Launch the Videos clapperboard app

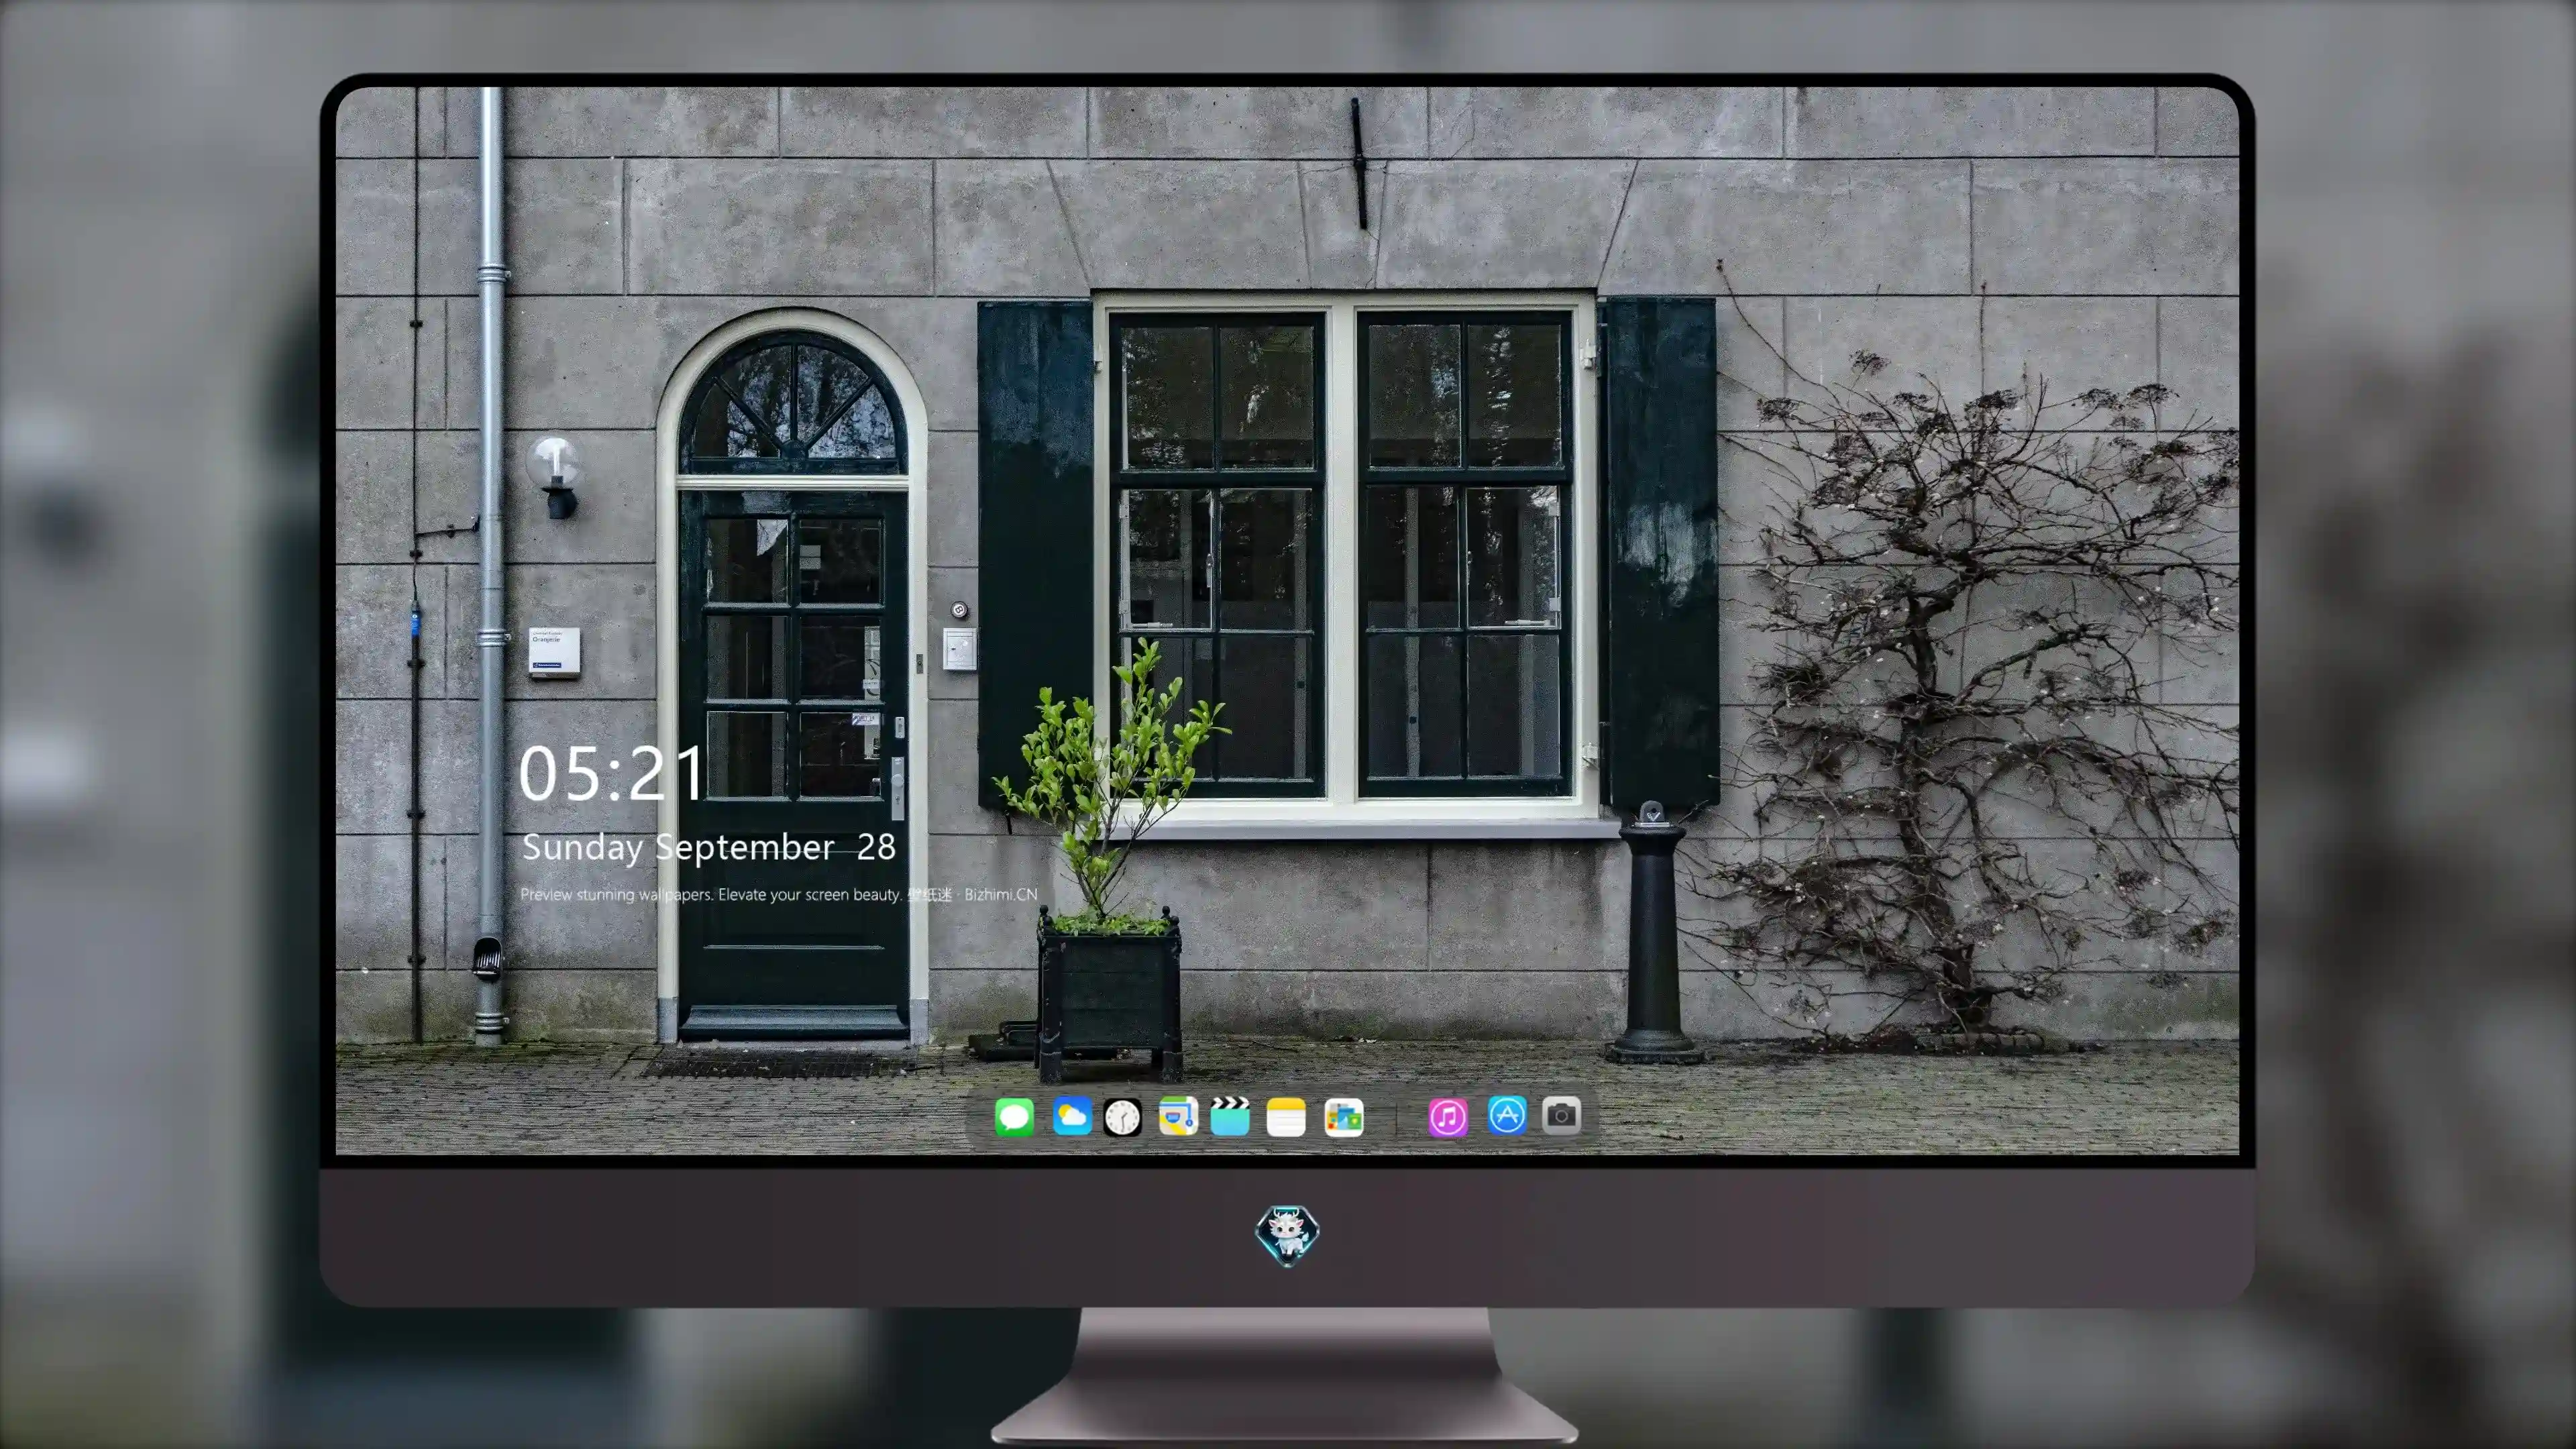pyautogui.click(x=1230, y=1116)
